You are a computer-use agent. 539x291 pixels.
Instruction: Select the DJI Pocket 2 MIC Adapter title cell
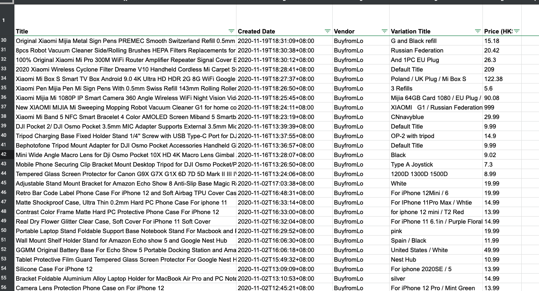pos(125,126)
